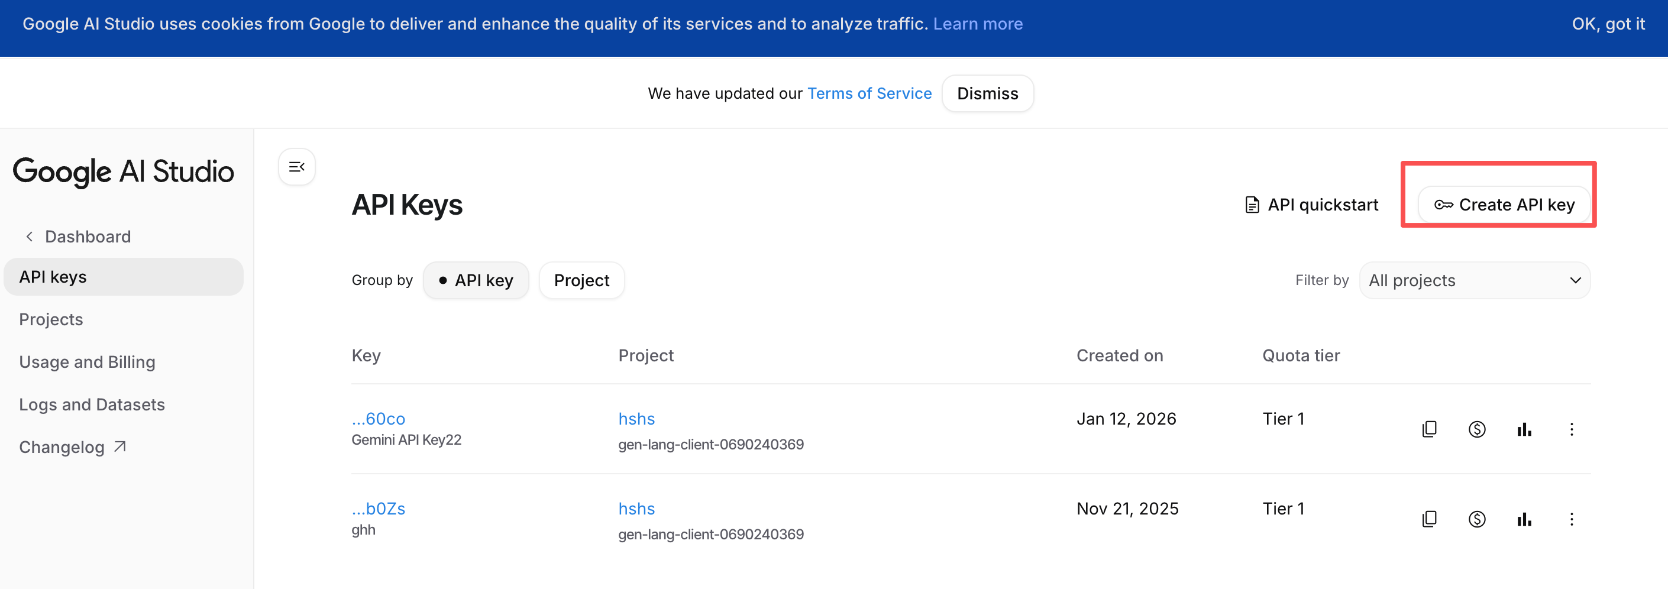The height and width of the screenshot is (589, 1668).
Task: Open more options for the ...60co key
Action: click(1571, 429)
